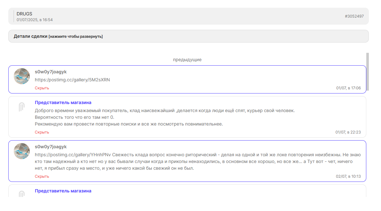This screenshot has height=211, width=381.
Task: Click the line starting Рекомендую вам провести
Action: (x=129, y=124)
